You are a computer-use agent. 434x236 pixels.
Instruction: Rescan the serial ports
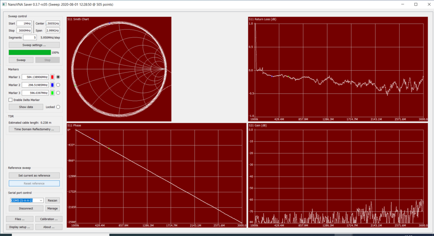[53, 200]
